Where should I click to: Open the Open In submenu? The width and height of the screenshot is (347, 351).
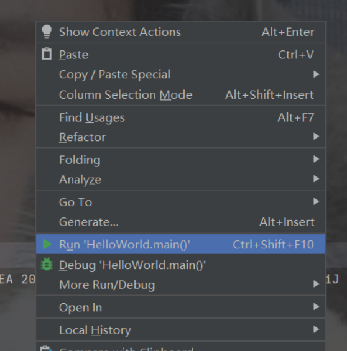click(x=180, y=307)
